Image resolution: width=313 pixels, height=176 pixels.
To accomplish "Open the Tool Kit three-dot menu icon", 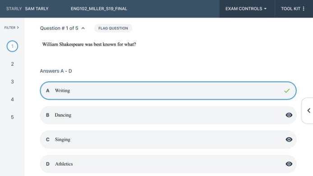I will (304, 9).
